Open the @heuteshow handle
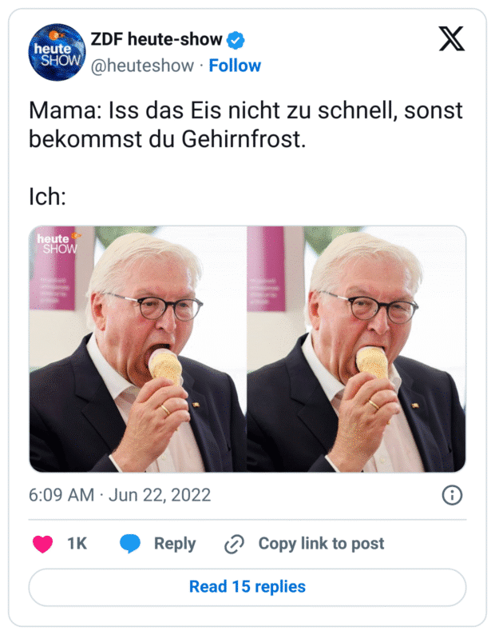495x635 pixels. pyautogui.click(x=142, y=66)
